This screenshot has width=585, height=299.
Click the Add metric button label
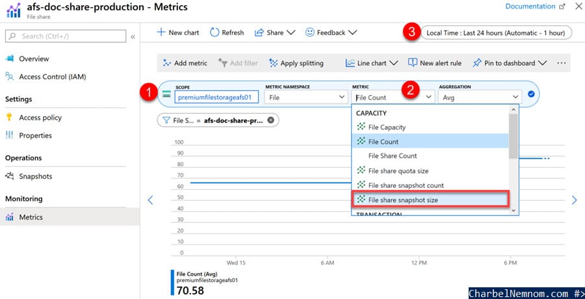click(x=190, y=63)
